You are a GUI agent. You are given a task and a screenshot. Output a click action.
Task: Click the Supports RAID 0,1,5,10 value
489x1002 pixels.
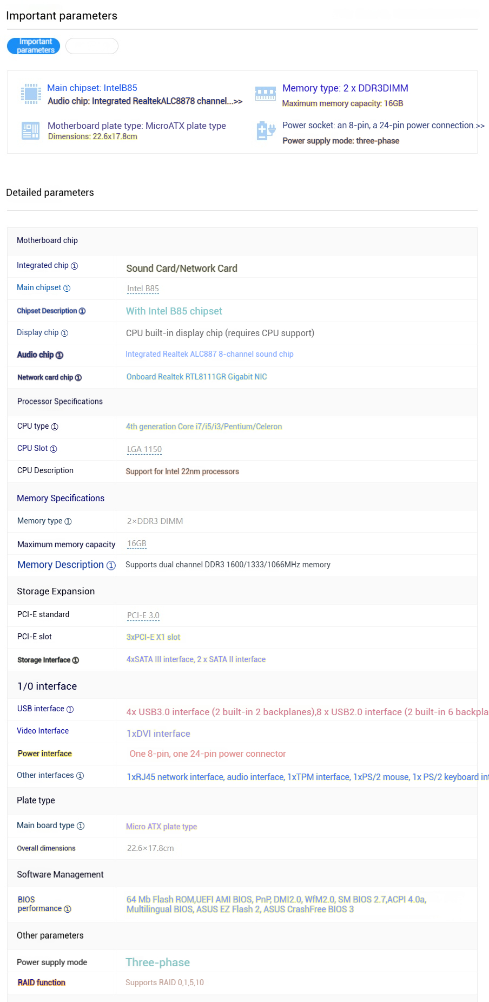coord(165,983)
